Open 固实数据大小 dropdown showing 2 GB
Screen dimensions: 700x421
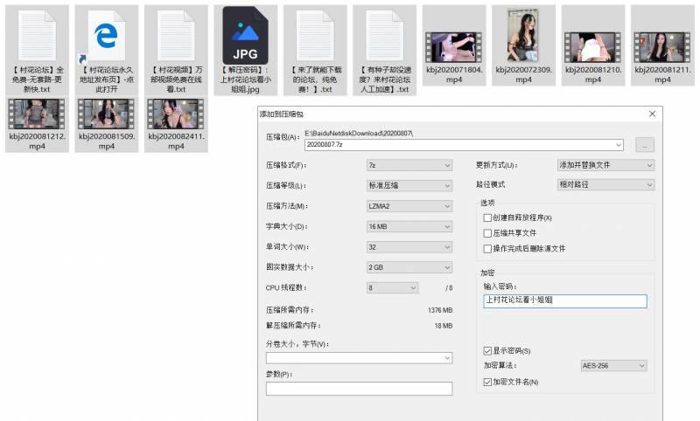pos(409,268)
